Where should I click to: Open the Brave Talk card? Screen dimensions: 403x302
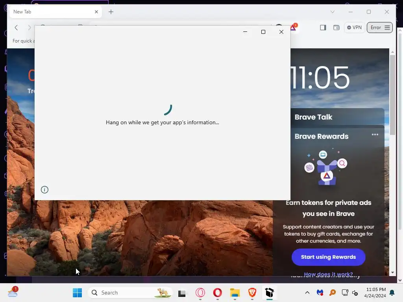(337, 117)
